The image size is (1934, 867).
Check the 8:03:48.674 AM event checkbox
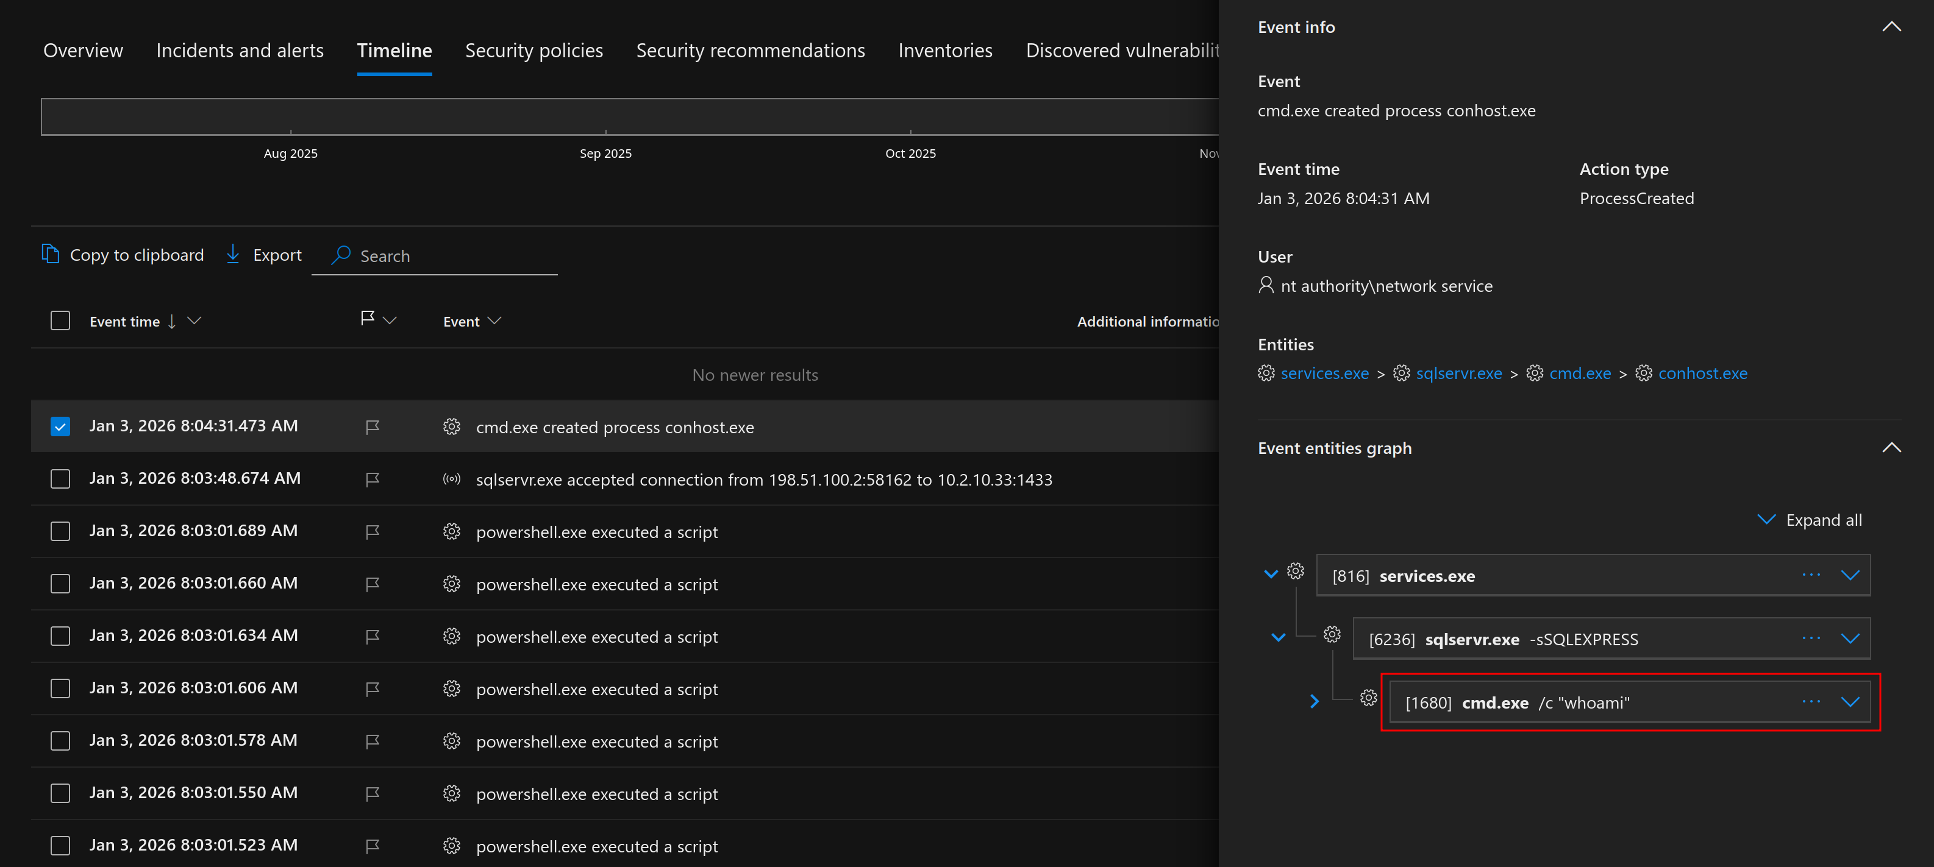point(60,480)
